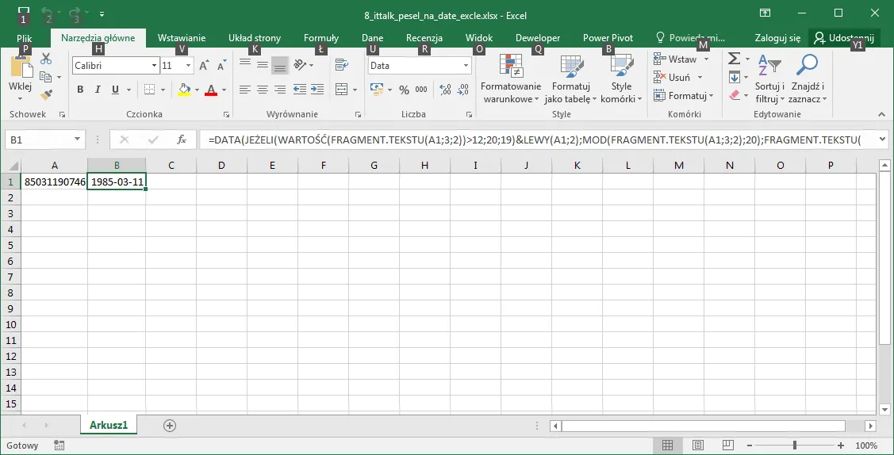The image size is (894, 455).
Task: Click the AutoSum sigma icon
Action: point(735,59)
